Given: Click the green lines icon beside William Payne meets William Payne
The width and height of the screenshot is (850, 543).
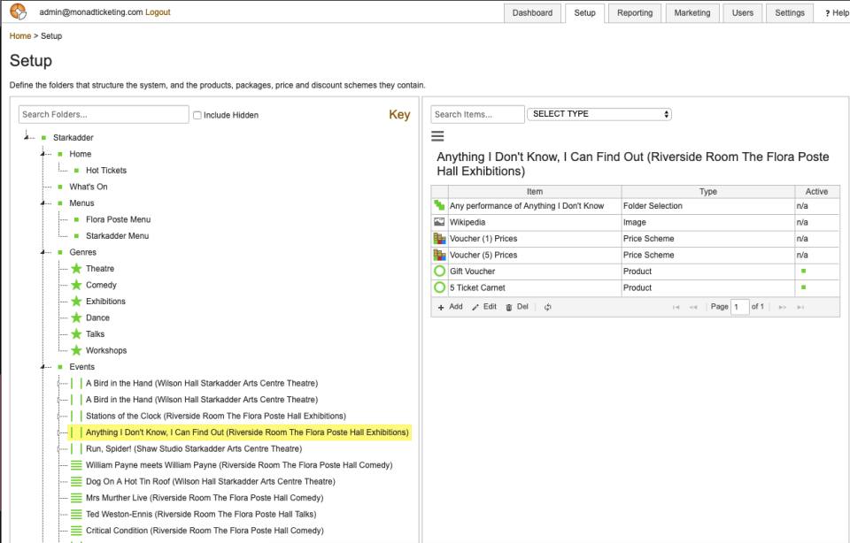Looking at the screenshot, I should pyautogui.click(x=76, y=465).
